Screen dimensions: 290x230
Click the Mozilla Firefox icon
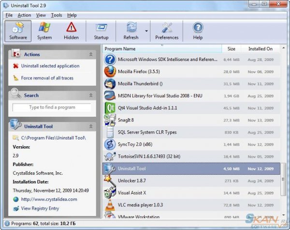tap(110, 72)
